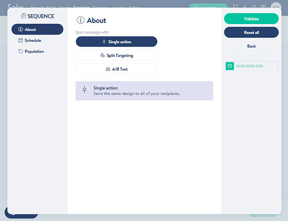288x221 pixels.
Task: Pick the A/B Test campaign option
Action: click(117, 69)
